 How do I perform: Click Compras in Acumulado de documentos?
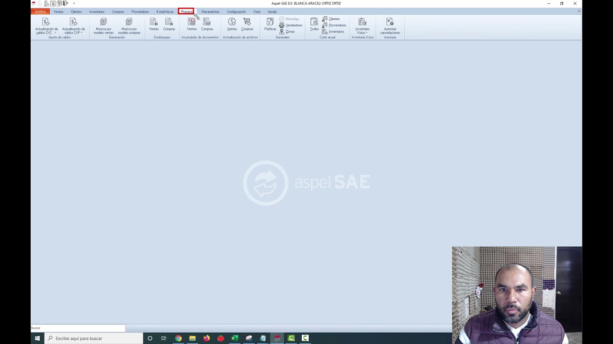click(x=207, y=24)
